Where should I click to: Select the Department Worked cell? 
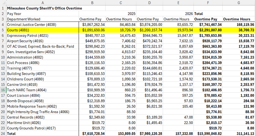42,19
